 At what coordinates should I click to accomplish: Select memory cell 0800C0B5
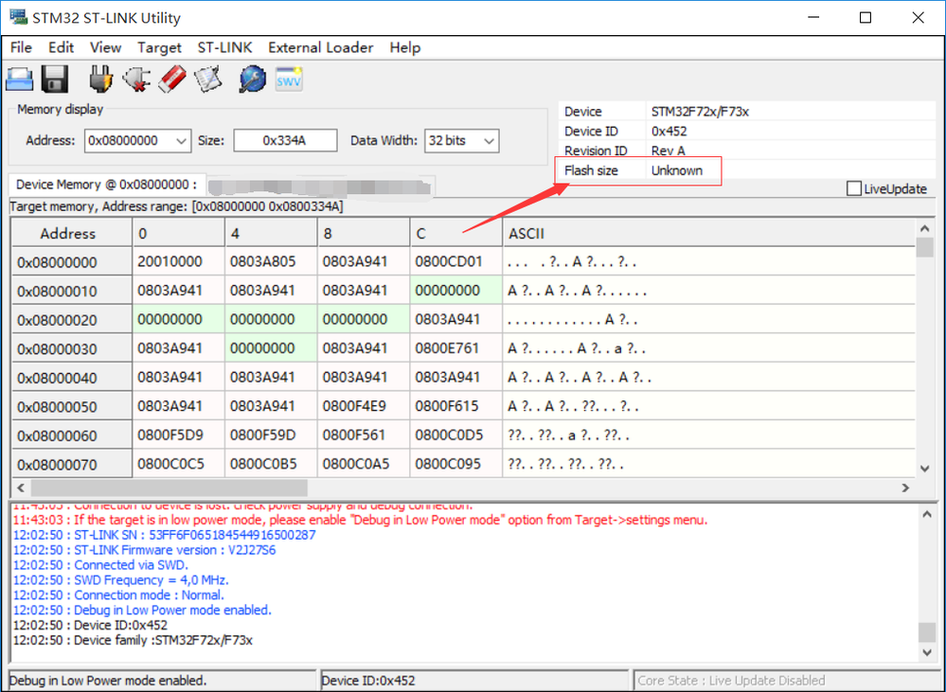[x=271, y=464]
